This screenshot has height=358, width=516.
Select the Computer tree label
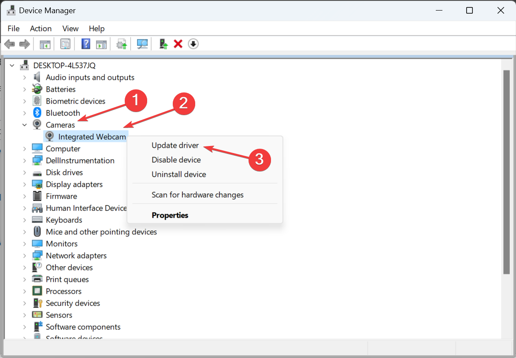63,149
